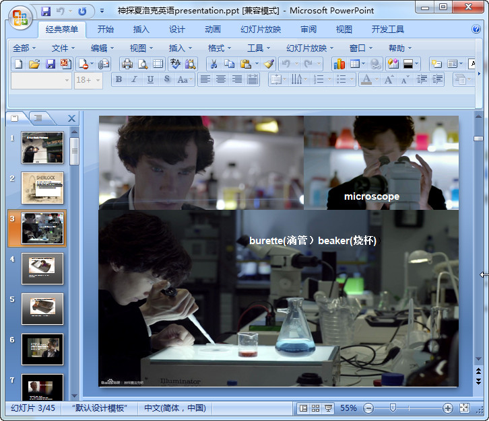Click the Print printer icon

127,64
